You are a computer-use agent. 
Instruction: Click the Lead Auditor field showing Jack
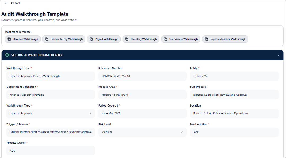click(234, 132)
